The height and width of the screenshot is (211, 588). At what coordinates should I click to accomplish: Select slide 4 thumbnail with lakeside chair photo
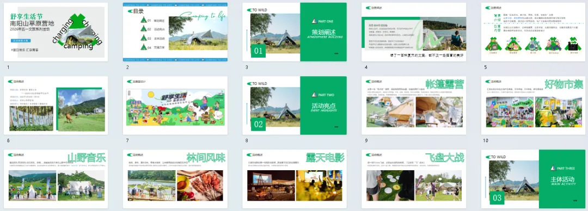click(x=414, y=32)
